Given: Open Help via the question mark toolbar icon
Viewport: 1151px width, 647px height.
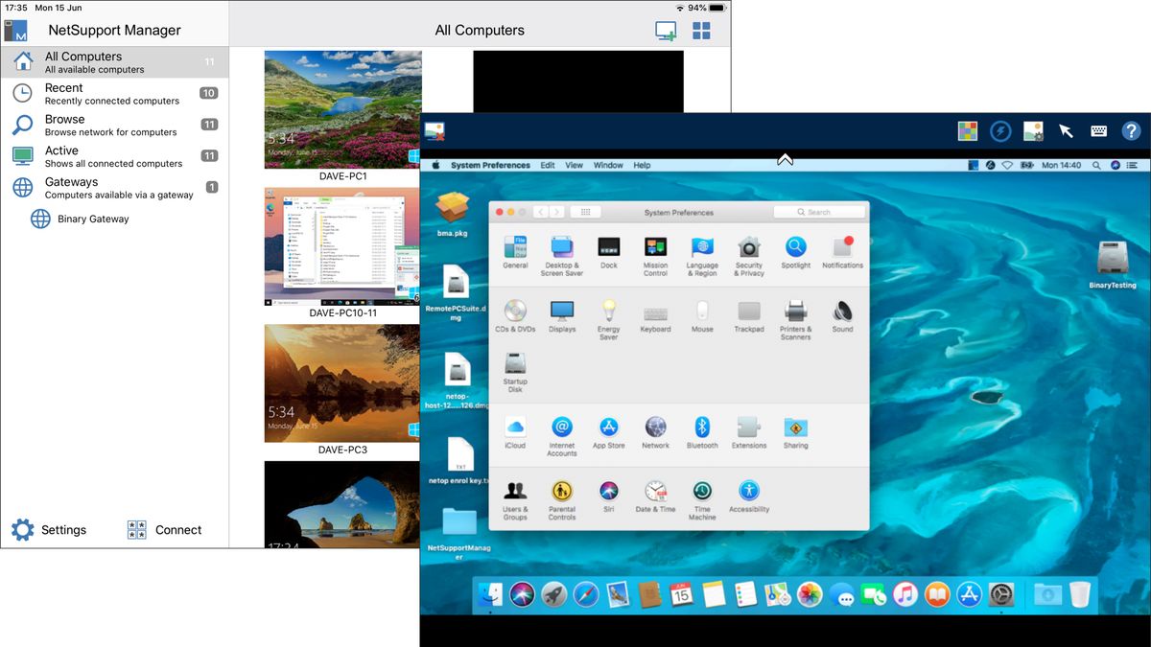Looking at the screenshot, I should click(1131, 129).
